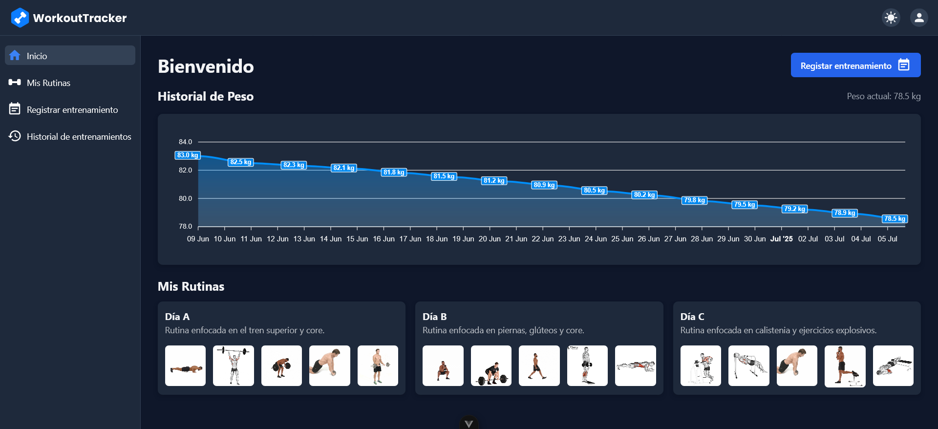Click the Jul '25 axis label
Screen dimensions: 938x429
coord(782,239)
